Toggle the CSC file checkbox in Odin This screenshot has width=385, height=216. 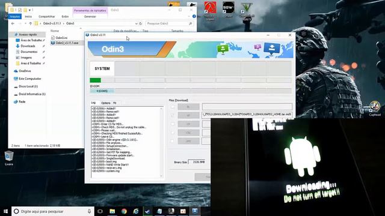pos(173,133)
